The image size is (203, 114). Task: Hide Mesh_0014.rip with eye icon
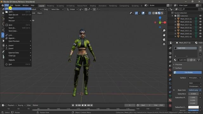[200, 19]
